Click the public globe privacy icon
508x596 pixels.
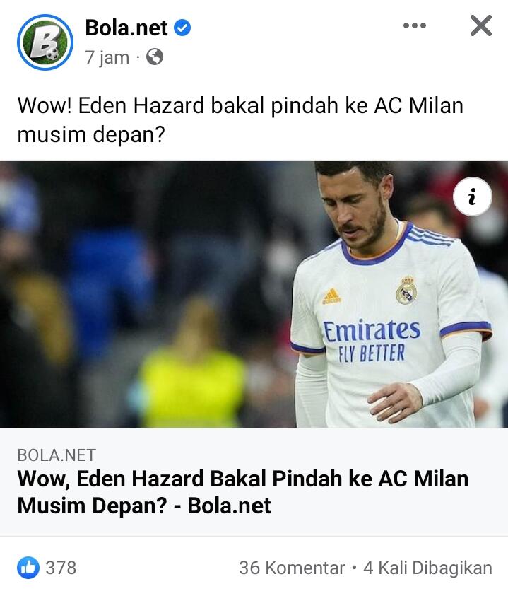[155, 57]
